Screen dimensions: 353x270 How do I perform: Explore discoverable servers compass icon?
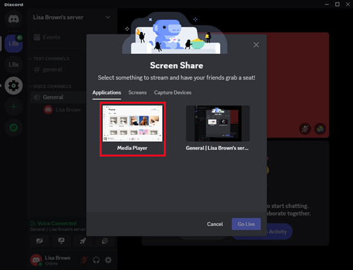pyautogui.click(x=13, y=128)
